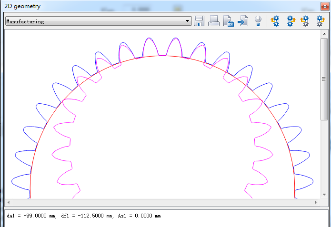This screenshot has height=227, width=331.
Task: Click the horizontal scrollbar thumb
Action: pos(162,203)
